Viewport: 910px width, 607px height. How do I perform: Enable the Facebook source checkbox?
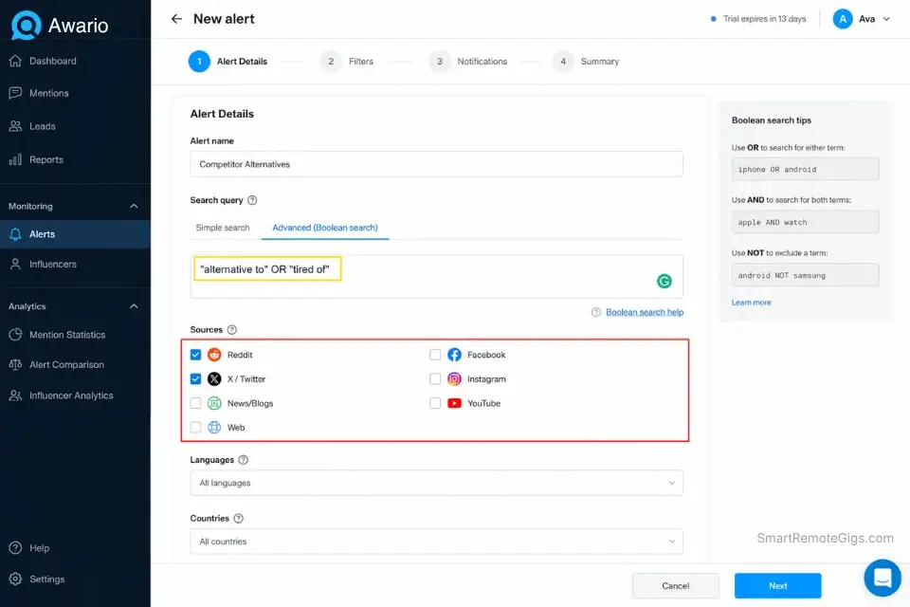435,355
